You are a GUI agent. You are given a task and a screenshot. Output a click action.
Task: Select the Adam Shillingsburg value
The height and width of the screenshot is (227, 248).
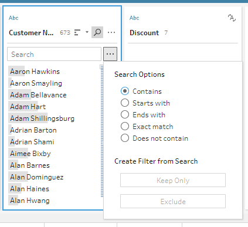pos(42,118)
